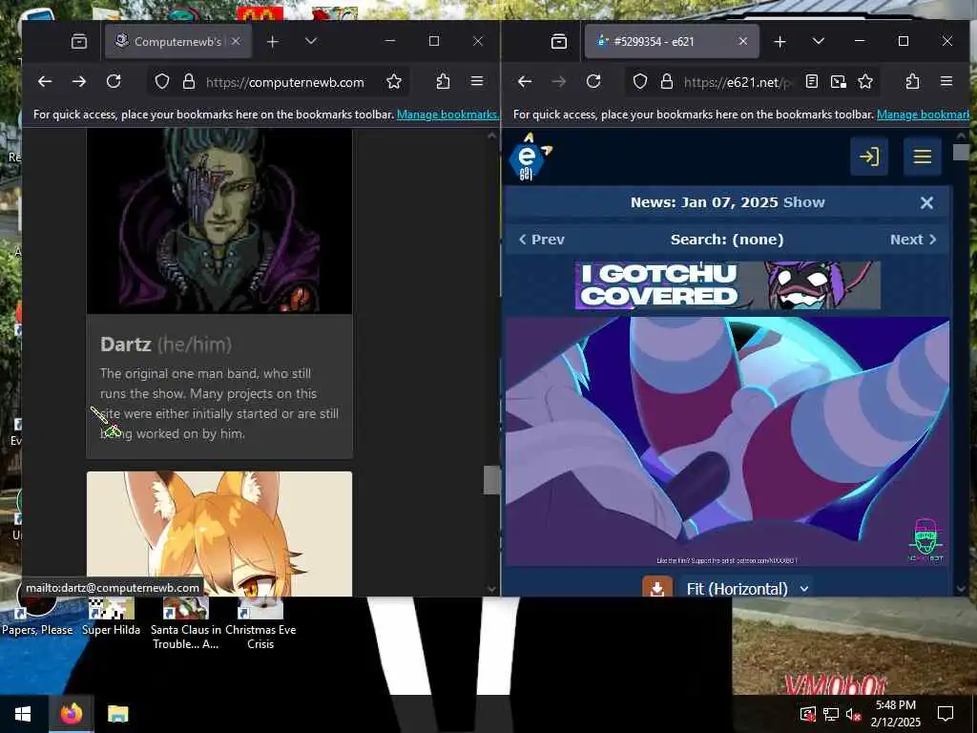Open tracking protection shield on computernewb window
The width and height of the screenshot is (977, 733).
162,82
